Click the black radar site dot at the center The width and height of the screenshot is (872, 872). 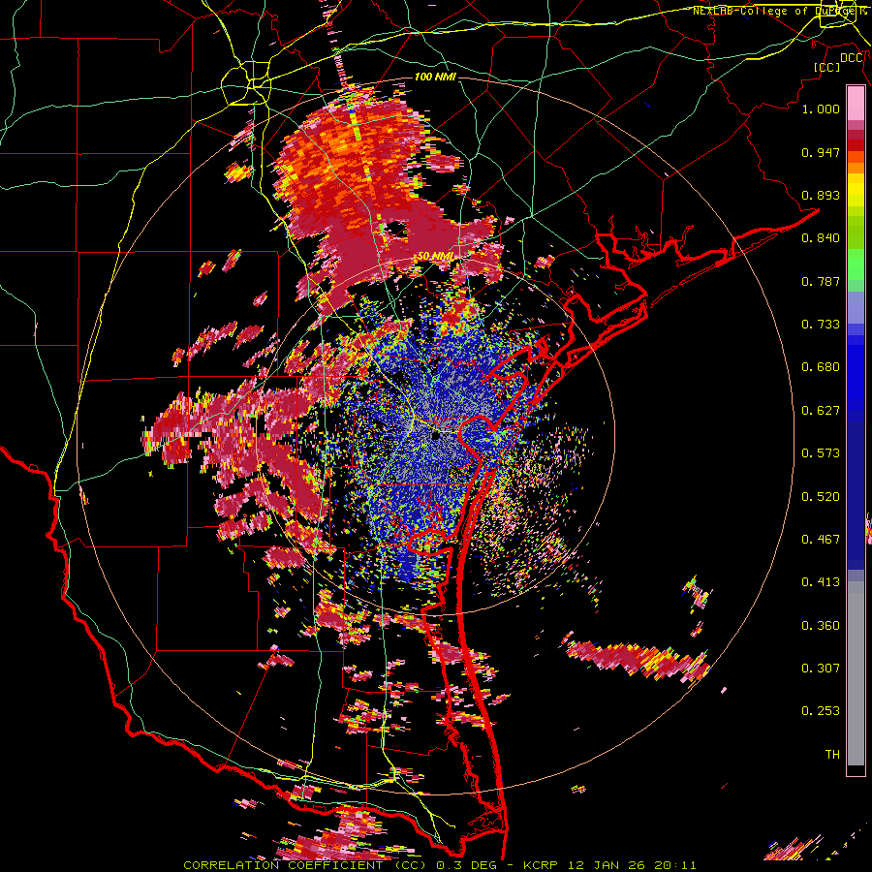click(436, 436)
